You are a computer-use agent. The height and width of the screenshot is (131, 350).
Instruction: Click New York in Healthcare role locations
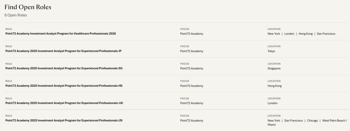274,34
